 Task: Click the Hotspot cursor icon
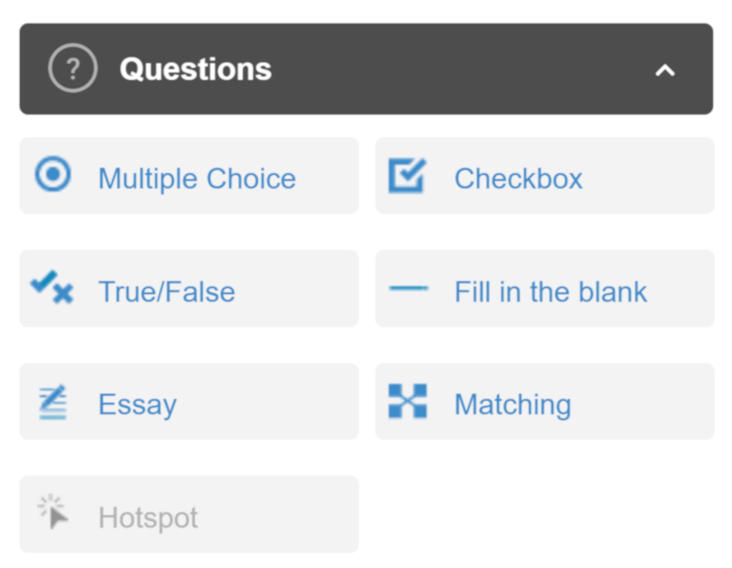(x=54, y=512)
